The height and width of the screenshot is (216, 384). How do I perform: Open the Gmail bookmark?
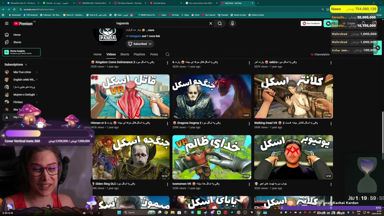click(x=195, y=15)
